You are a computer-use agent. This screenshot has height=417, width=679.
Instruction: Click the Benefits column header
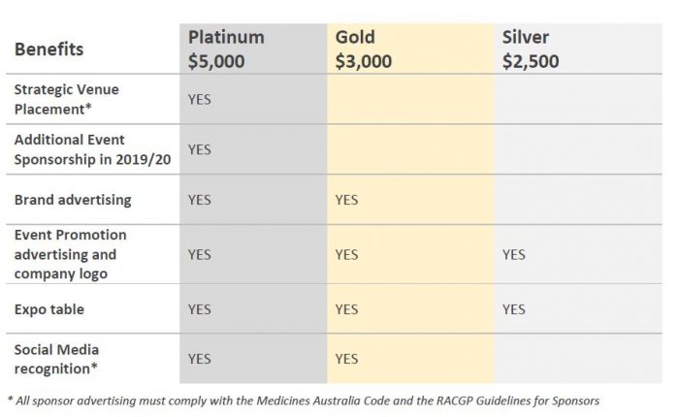click(x=49, y=49)
